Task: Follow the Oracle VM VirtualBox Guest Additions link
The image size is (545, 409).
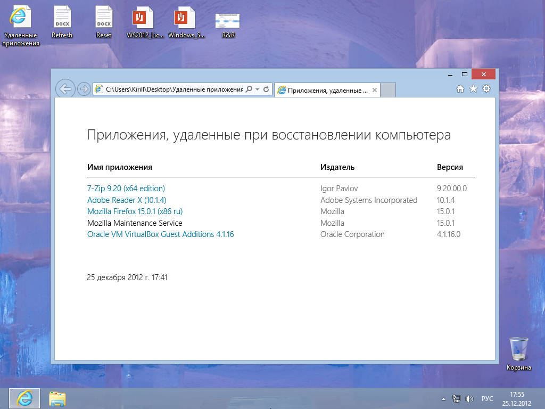Action: [160, 234]
